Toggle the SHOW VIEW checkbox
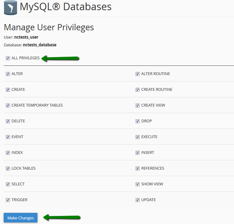The width and height of the screenshot is (234, 224). (x=137, y=184)
